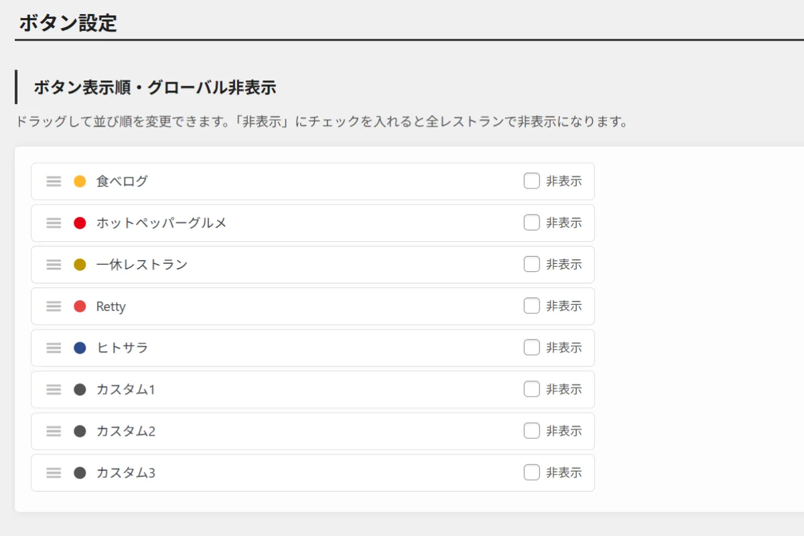Check 非表示 for カスタム1
Viewport: 804px width, 536px height.
(531, 389)
